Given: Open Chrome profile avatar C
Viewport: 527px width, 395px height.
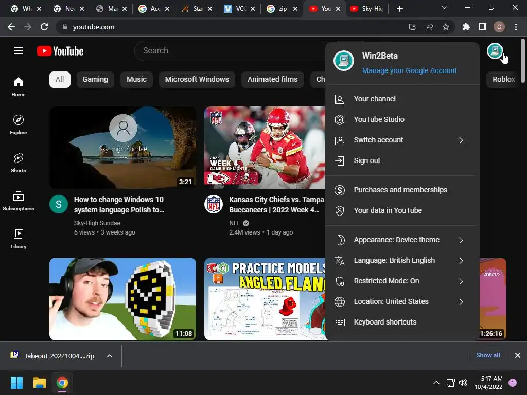Looking at the screenshot, I should (x=499, y=27).
